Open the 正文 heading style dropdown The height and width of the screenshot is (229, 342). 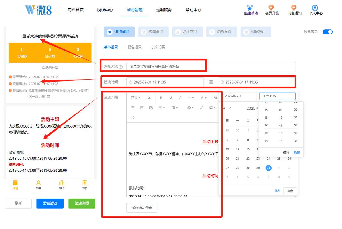point(136,98)
